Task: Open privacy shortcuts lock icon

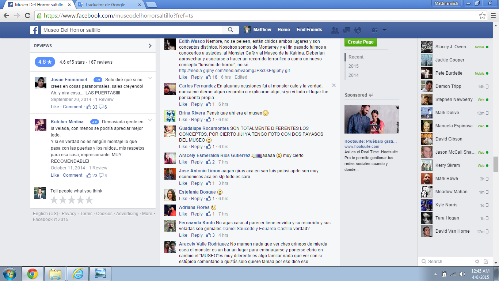Action: [x=374, y=30]
